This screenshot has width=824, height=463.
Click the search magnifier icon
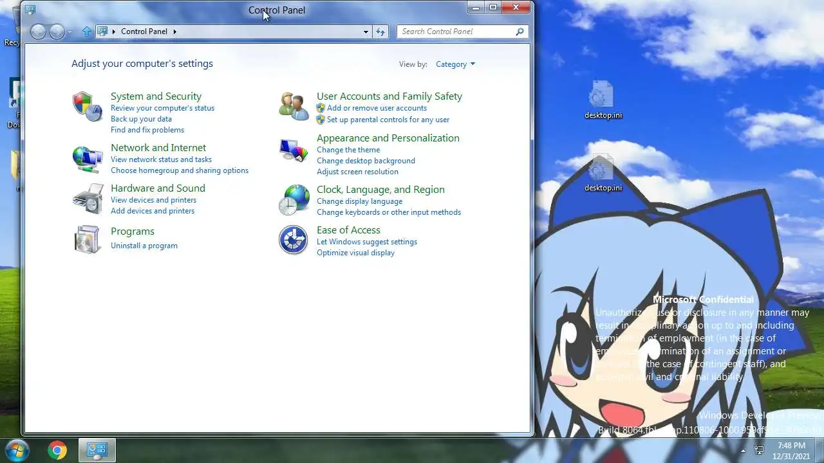click(x=520, y=31)
